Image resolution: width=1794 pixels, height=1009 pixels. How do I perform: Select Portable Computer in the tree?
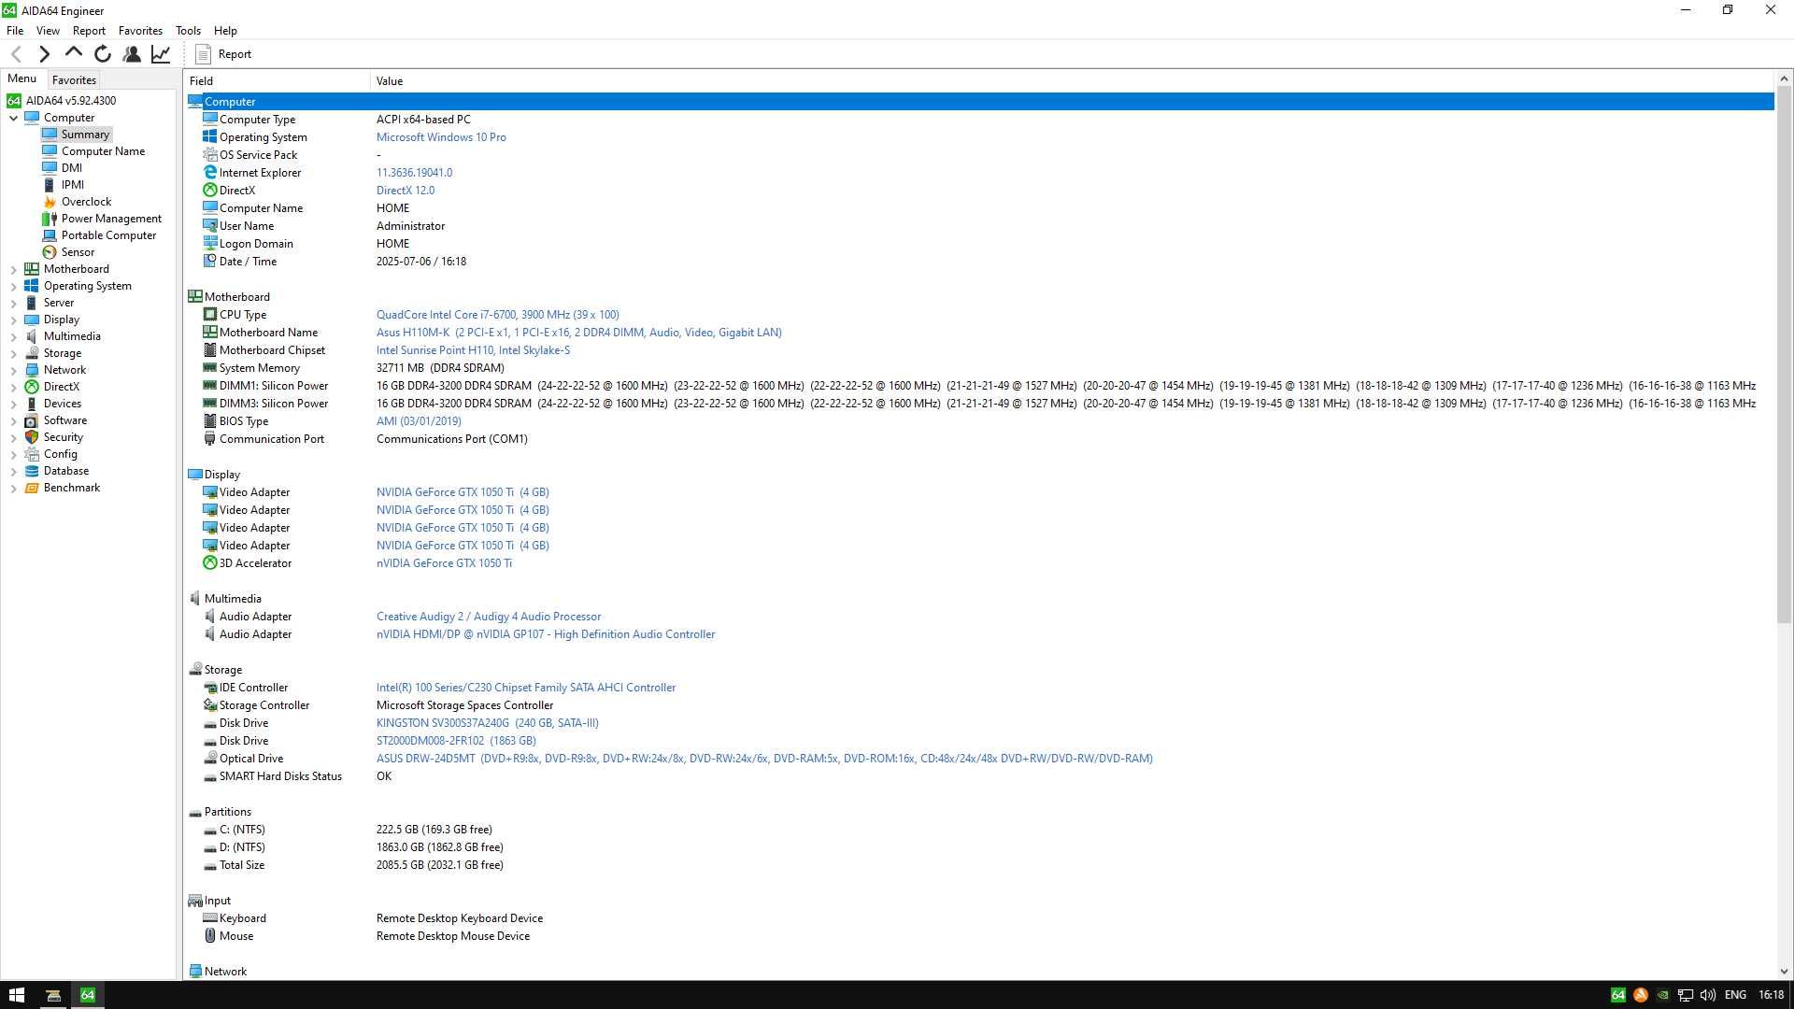(x=108, y=235)
